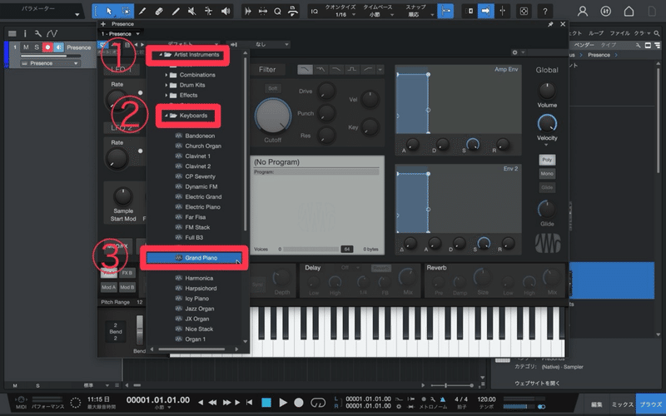Click the Global Velocity knob
Viewport: 666px width, 416px height.
547,123
